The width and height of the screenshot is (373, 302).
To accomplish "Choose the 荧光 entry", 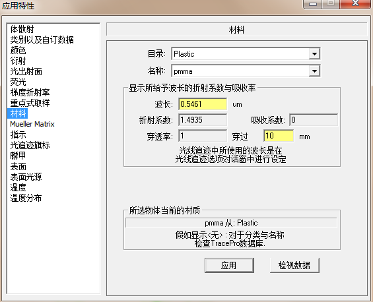I will pos(18,82).
